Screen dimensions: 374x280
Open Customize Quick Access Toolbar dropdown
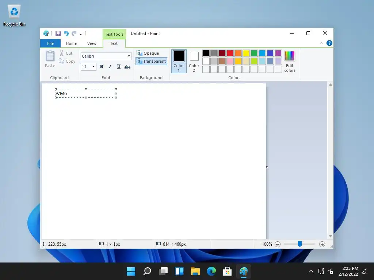[x=81, y=34]
